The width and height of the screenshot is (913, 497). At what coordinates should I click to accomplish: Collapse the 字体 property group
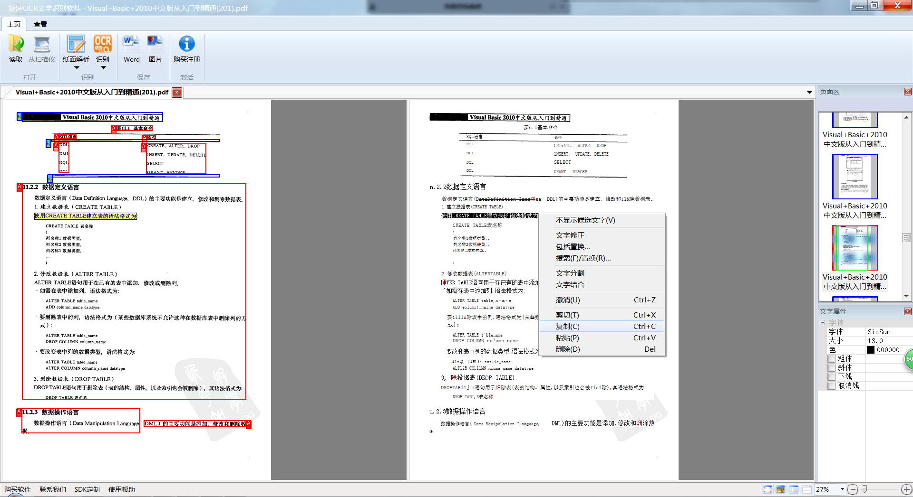click(x=822, y=322)
